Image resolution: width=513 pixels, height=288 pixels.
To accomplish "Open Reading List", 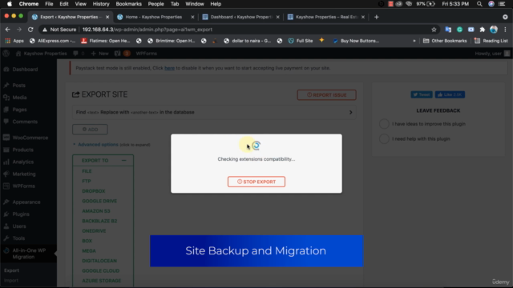I will 491,41.
